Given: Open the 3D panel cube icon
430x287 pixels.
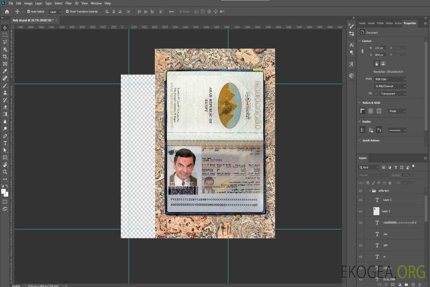Looking at the screenshot, I should (x=352, y=75).
